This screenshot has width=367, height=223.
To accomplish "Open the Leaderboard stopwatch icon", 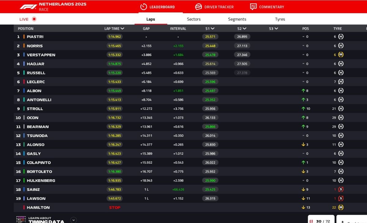I will (143, 7).
